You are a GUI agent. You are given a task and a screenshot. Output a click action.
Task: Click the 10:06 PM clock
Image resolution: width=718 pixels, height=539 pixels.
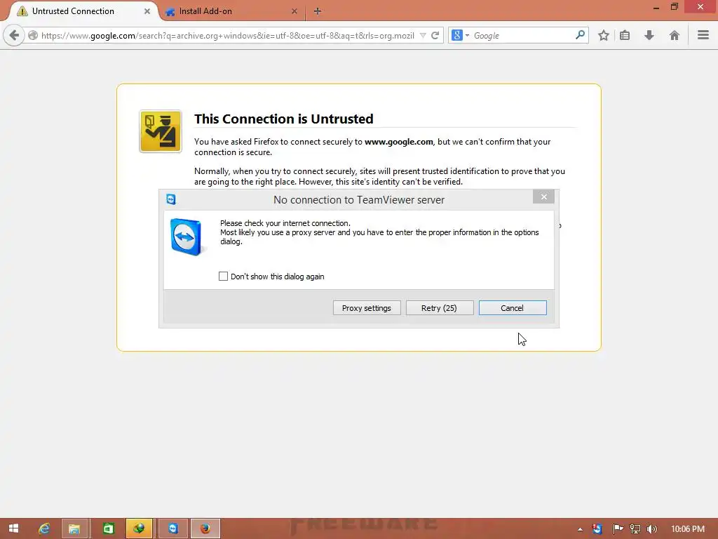(x=687, y=529)
